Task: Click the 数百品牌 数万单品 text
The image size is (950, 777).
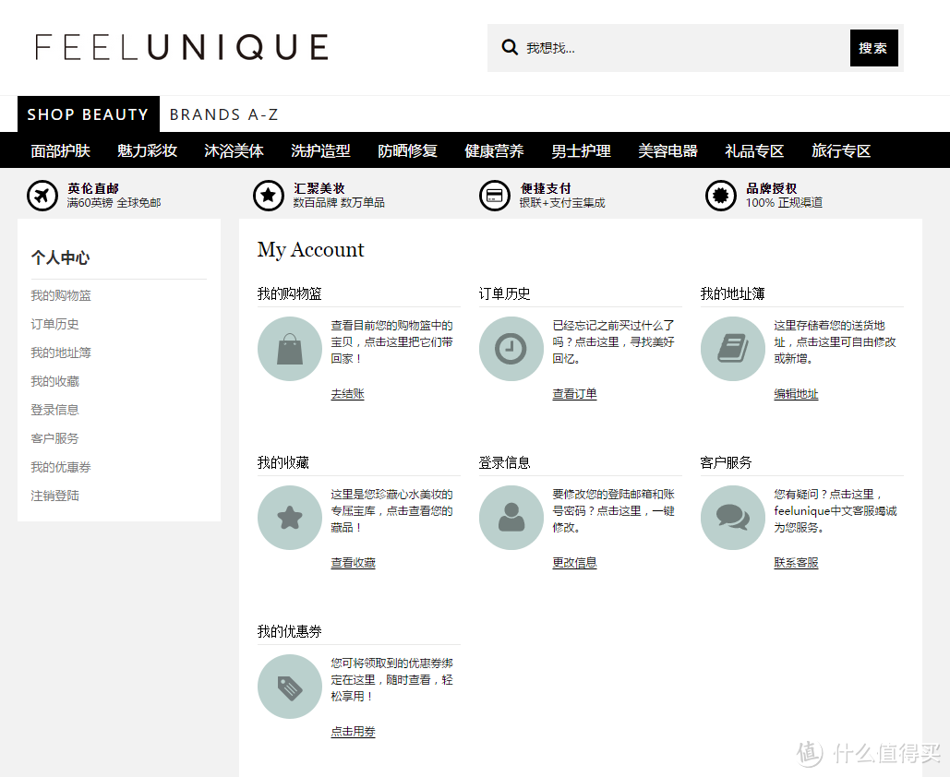Action: (340, 203)
